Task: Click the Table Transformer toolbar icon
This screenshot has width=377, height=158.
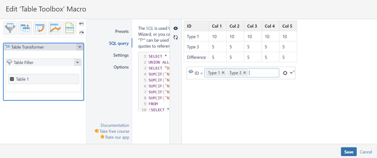Action: [x=25, y=28]
